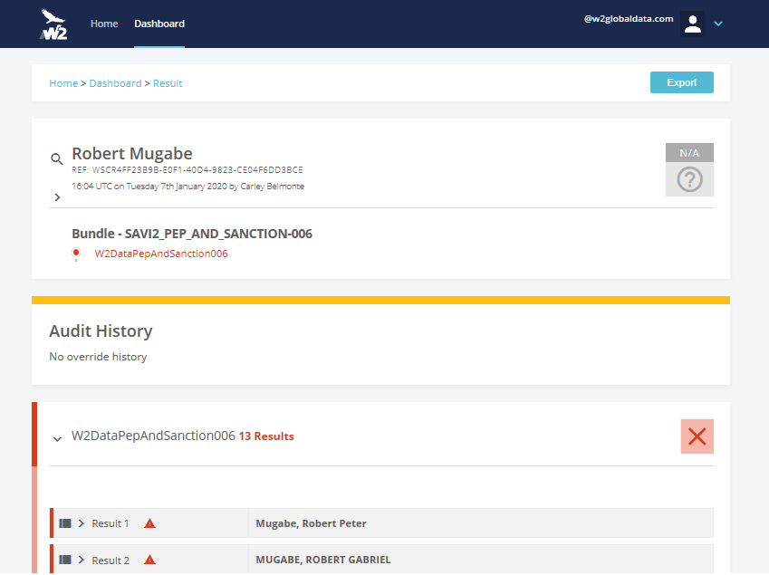Click the Dashboard breadcrumb link
This screenshot has height=575, width=769.
[115, 83]
